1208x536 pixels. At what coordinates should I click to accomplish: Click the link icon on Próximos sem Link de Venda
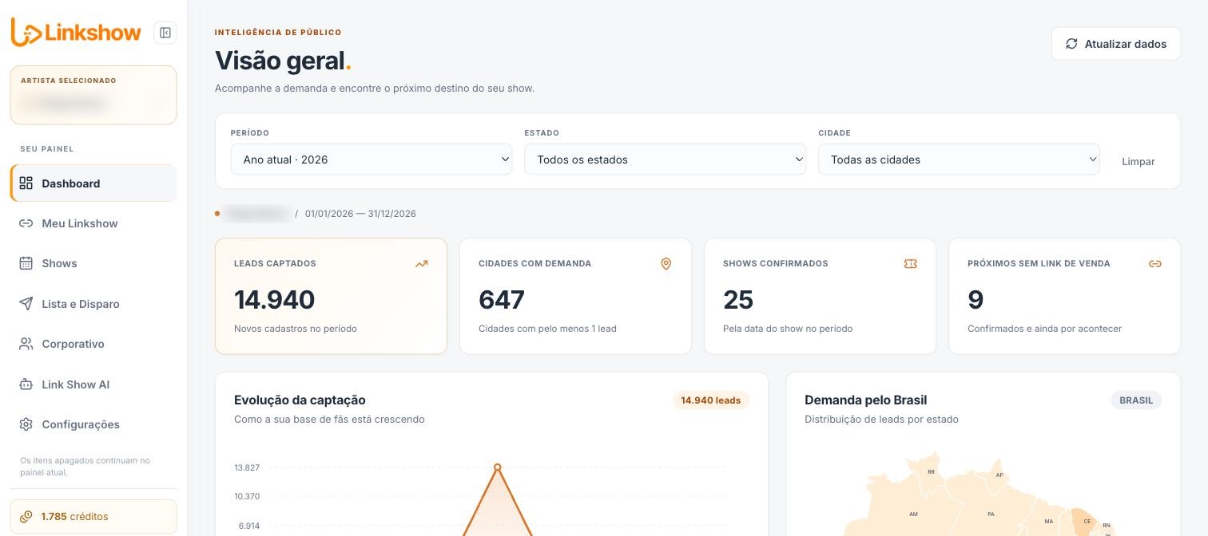1155,264
